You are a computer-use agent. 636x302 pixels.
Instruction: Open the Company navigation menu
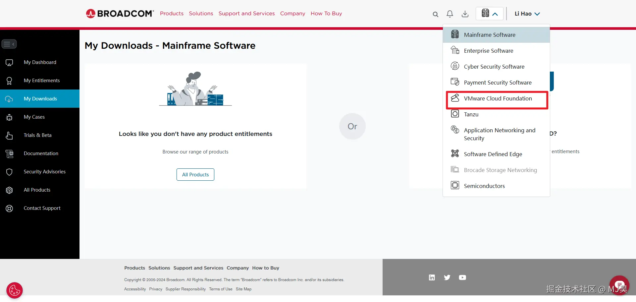pos(293,14)
